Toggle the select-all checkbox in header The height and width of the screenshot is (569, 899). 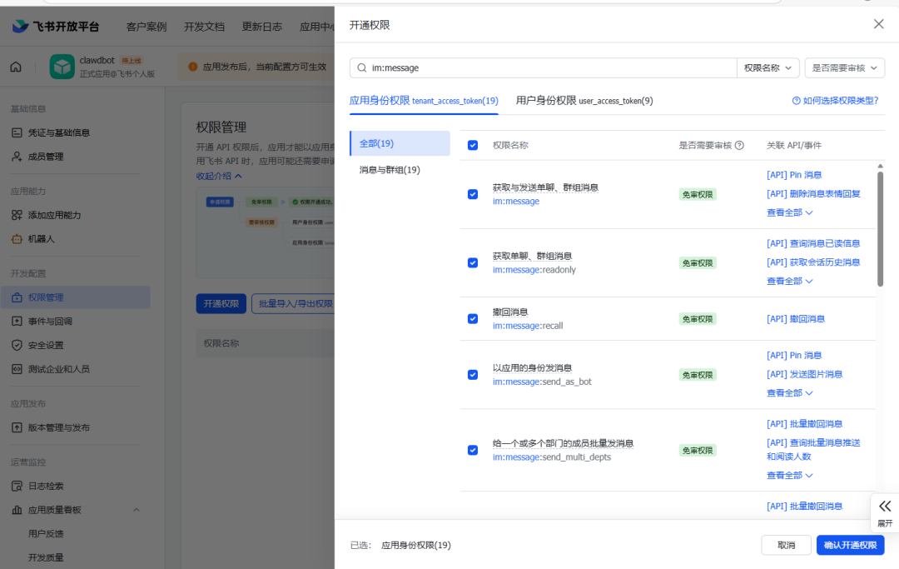tap(473, 145)
